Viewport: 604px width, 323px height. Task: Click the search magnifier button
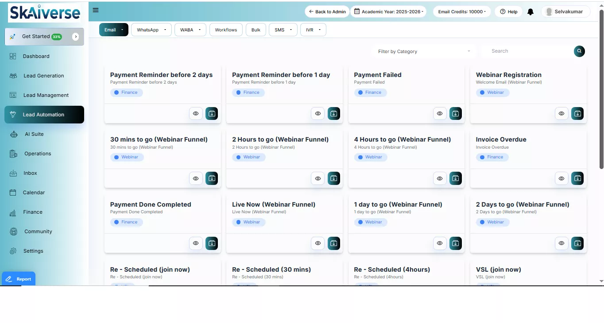coord(579,51)
